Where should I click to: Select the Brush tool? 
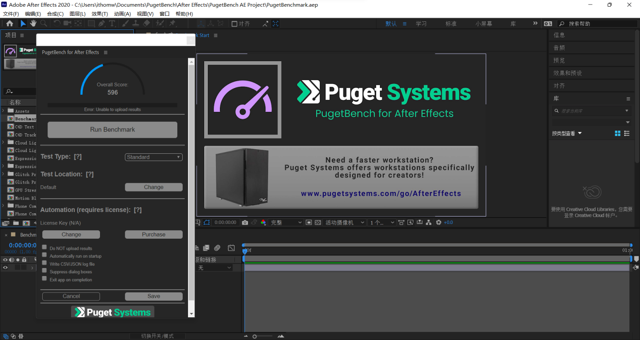[x=125, y=24]
